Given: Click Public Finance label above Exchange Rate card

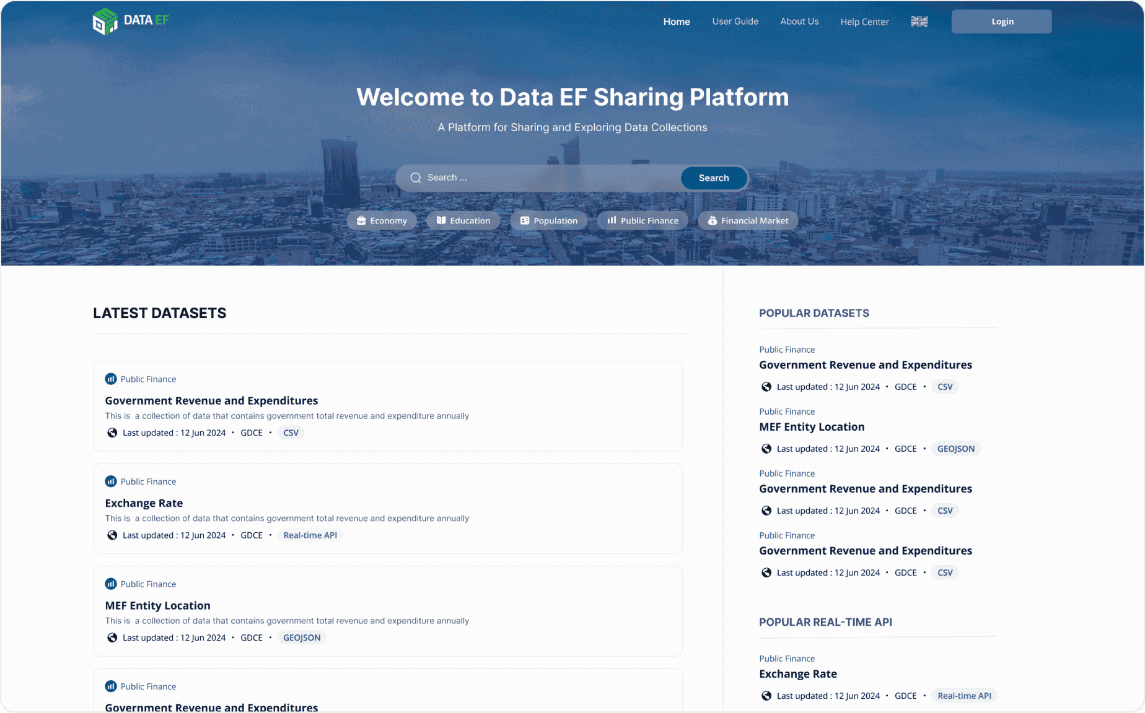Looking at the screenshot, I should (x=149, y=482).
